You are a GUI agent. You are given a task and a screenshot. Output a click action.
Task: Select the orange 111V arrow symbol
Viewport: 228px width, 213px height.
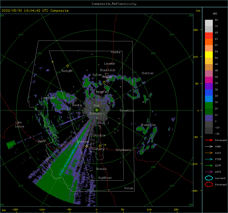[x=209, y=153]
